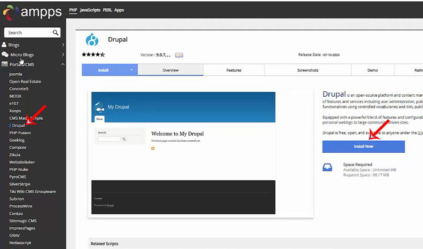Click the search magnifier icon in sidebar
The height and width of the screenshot is (249, 423).
tap(55, 33)
